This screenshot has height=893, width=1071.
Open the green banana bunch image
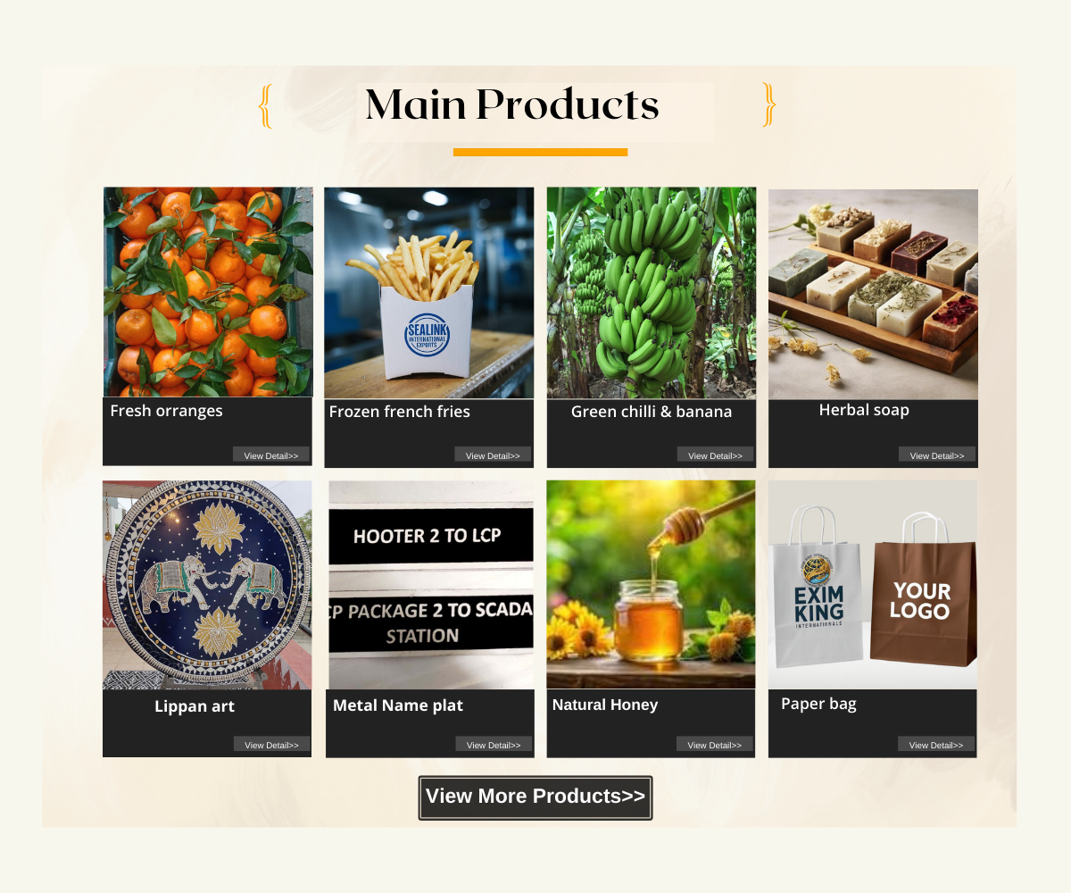(x=652, y=293)
